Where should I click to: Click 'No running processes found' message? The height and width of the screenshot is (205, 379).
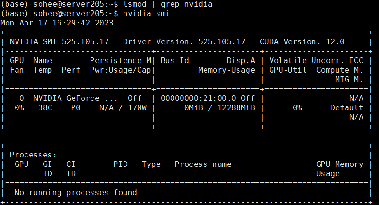(75, 193)
